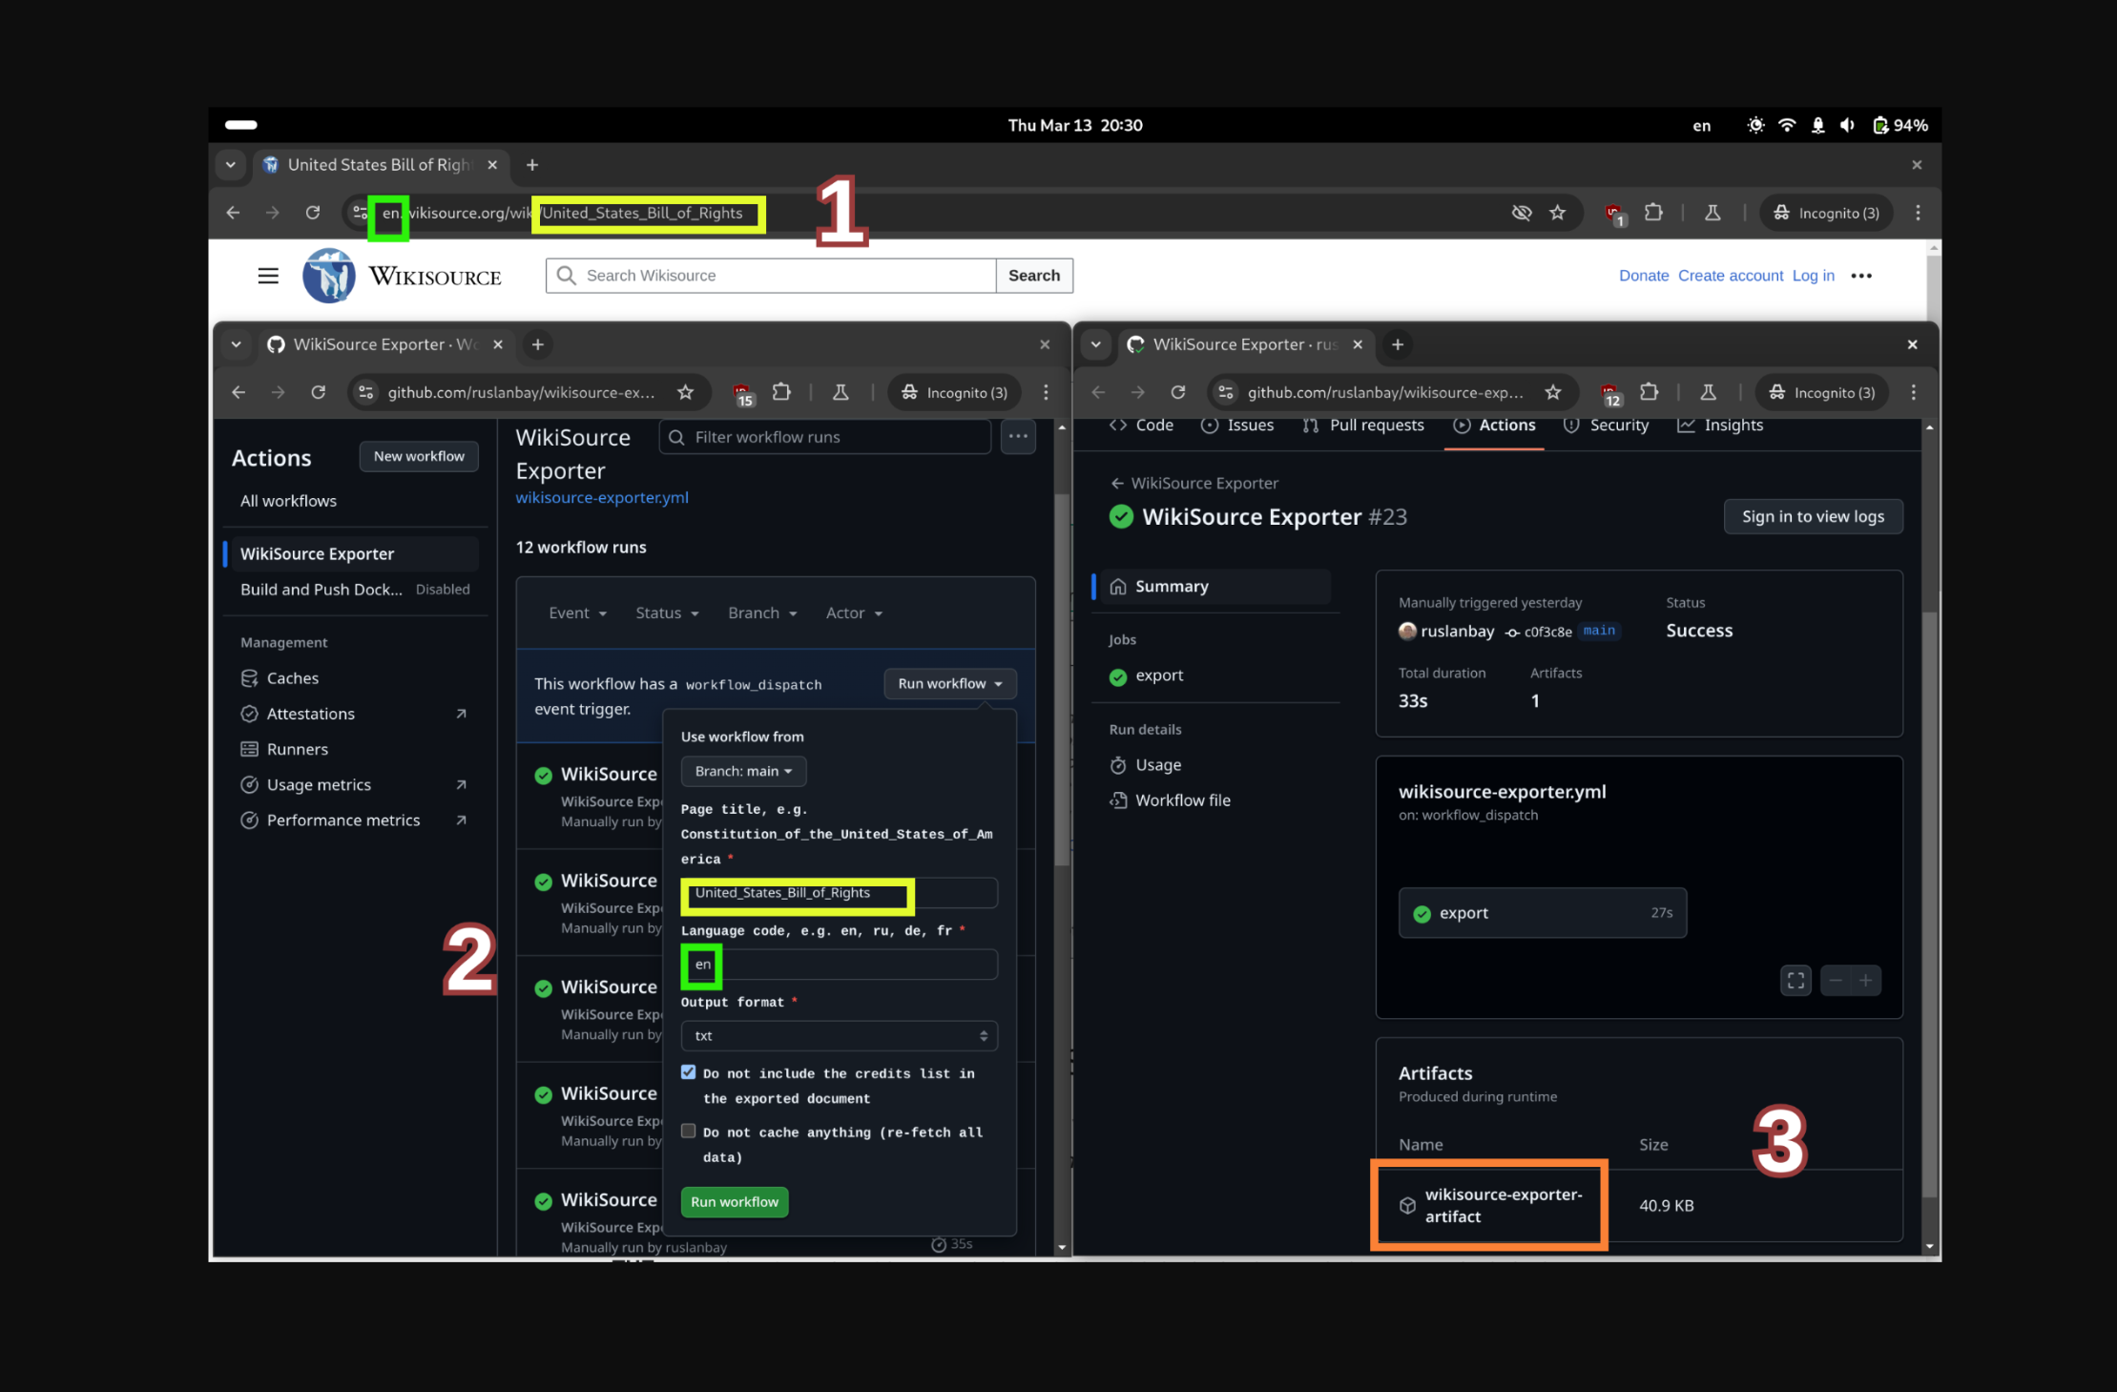2117x1392 pixels.
Task: Open the Caches management item
Action: pyautogui.click(x=292, y=678)
